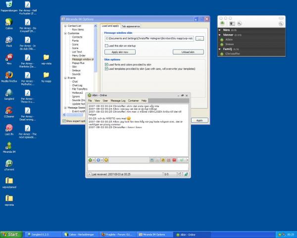
Task: Open dropdown arrow next to green status icon
Action: click(x=94, y=160)
